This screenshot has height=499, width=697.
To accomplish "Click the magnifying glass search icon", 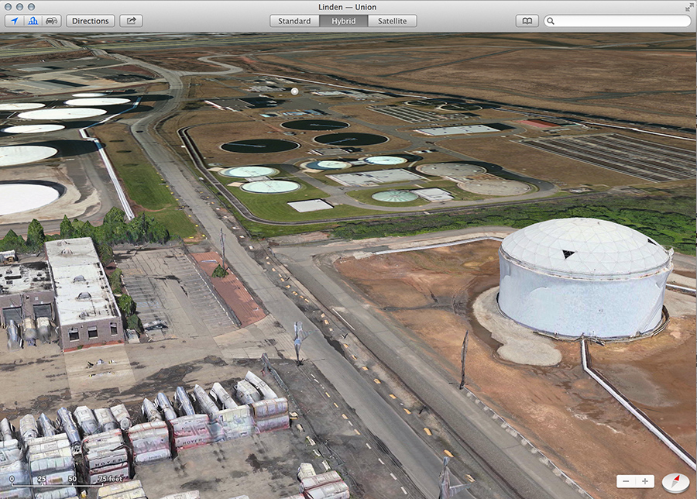I will click(551, 21).
